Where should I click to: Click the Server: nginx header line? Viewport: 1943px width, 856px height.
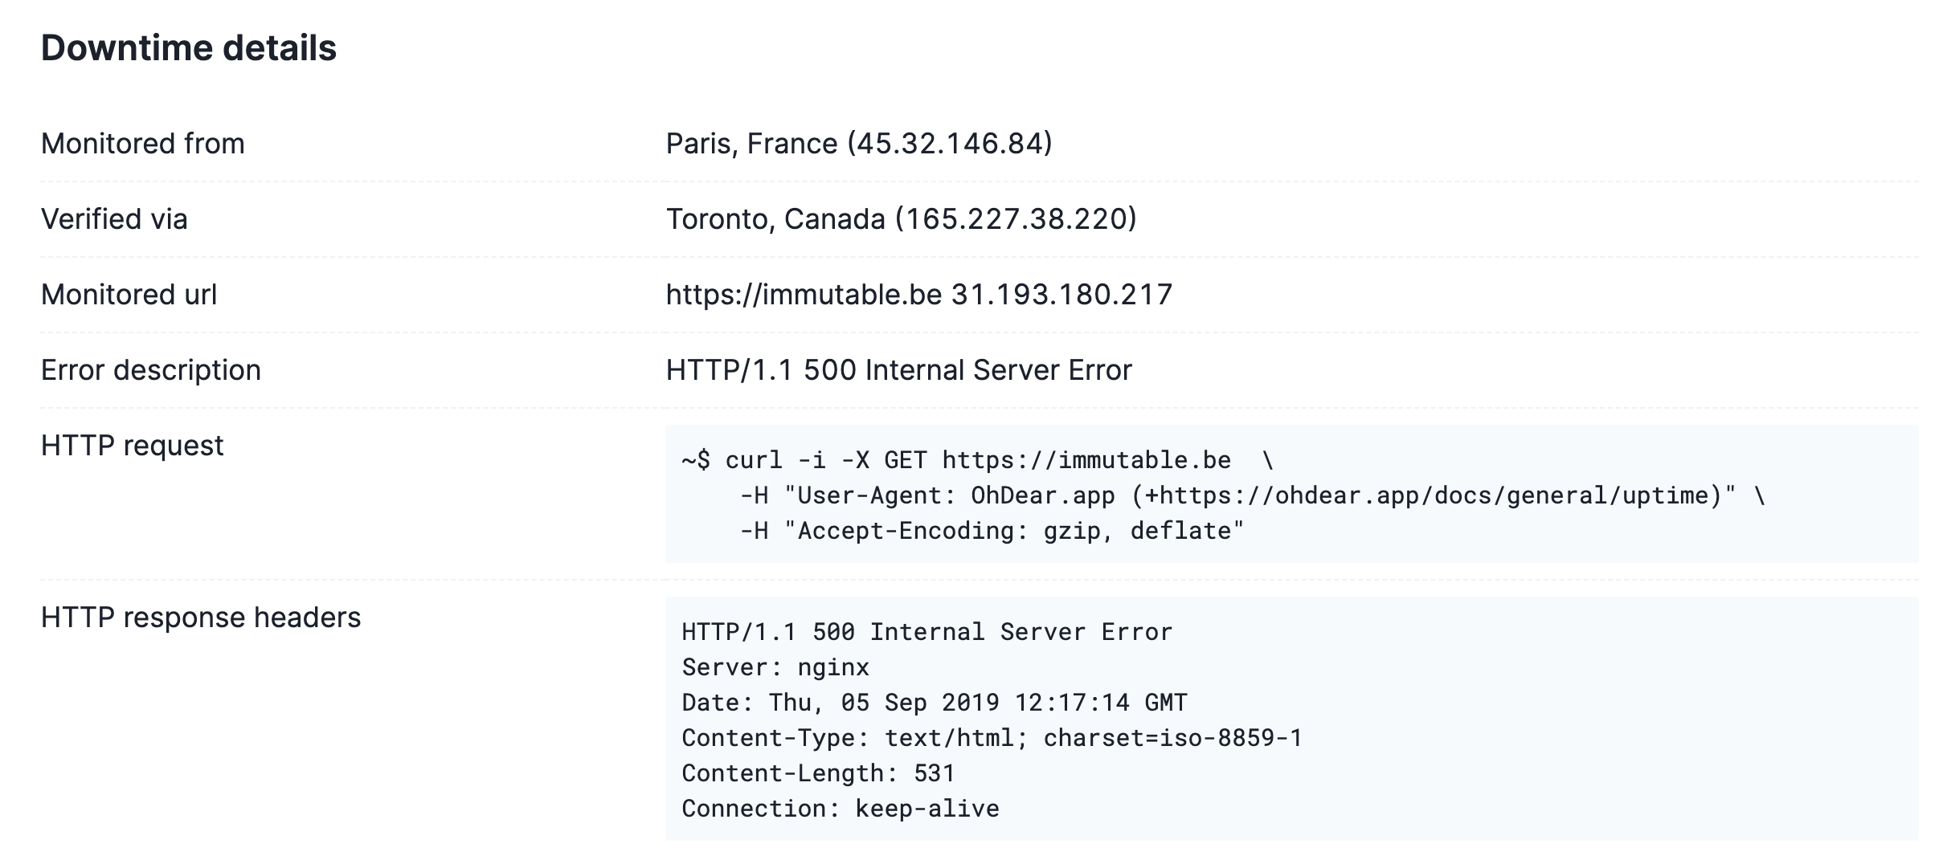(x=776, y=667)
